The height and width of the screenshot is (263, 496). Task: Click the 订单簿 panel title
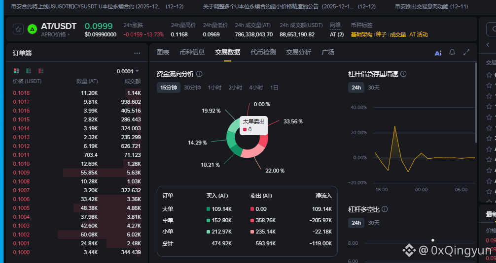(22, 53)
